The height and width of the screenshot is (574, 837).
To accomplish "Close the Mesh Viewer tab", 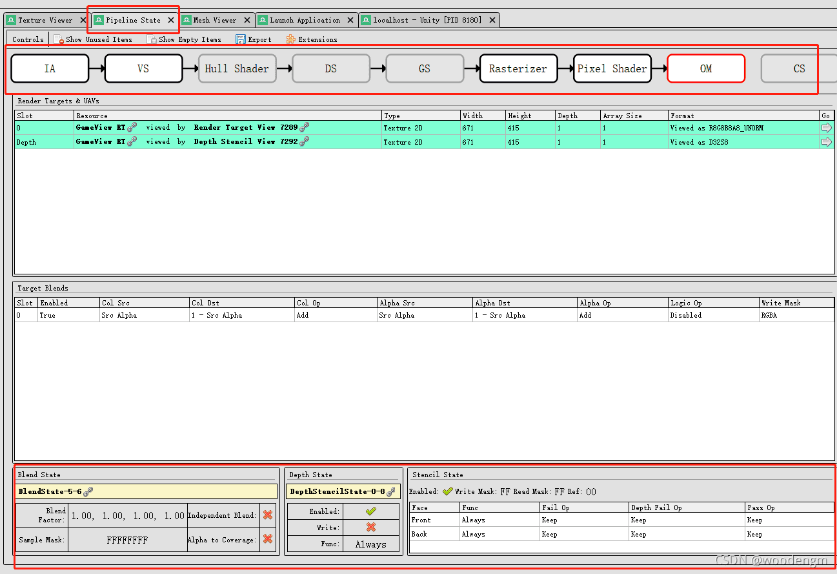I will coord(248,20).
